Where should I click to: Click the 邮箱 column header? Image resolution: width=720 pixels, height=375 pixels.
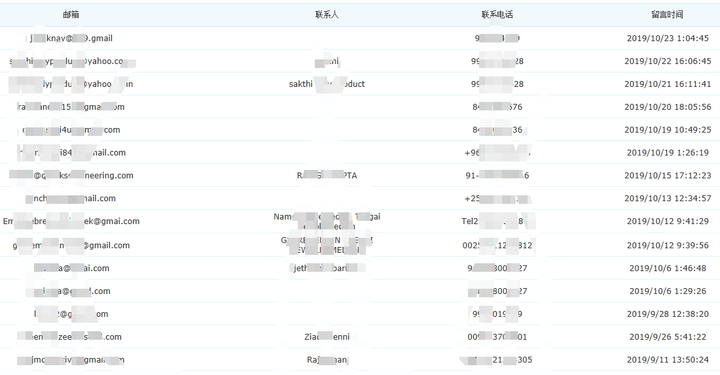pyautogui.click(x=71, y=14)
